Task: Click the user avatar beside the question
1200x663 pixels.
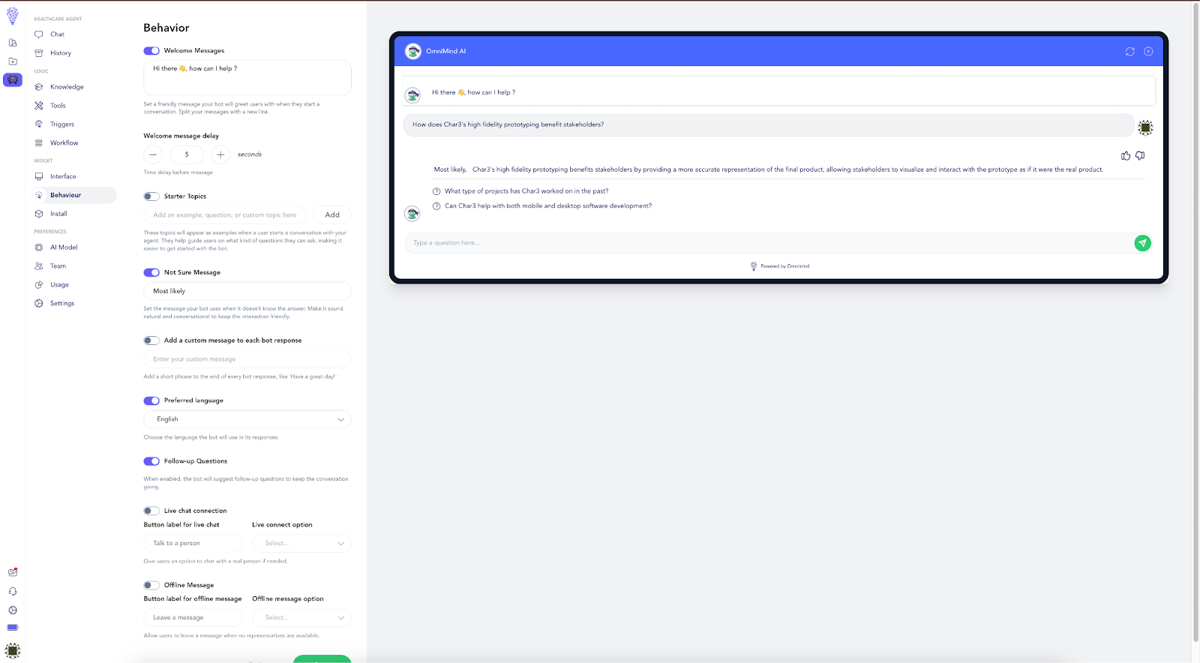Action: pyautogui.click(x=1145, y=128)
